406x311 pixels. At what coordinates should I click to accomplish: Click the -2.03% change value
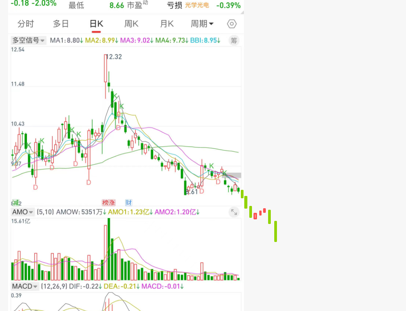(x=44, y=3)
